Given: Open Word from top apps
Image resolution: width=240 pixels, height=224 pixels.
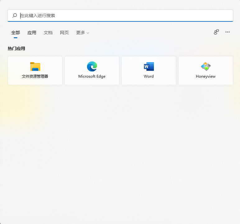Looking at the screenshot, I should click(x=149, y=71).
